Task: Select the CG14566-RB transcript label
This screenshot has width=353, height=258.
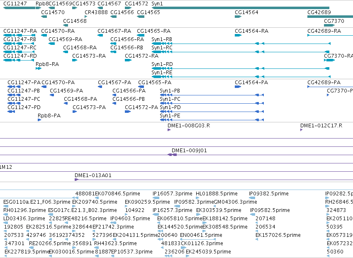Action: [x=127, y=48]
